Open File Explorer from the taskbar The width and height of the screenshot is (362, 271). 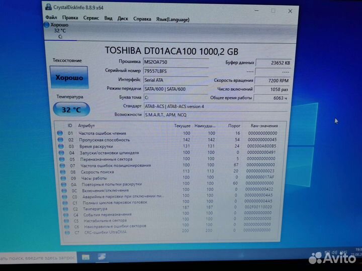coord(85,257)
